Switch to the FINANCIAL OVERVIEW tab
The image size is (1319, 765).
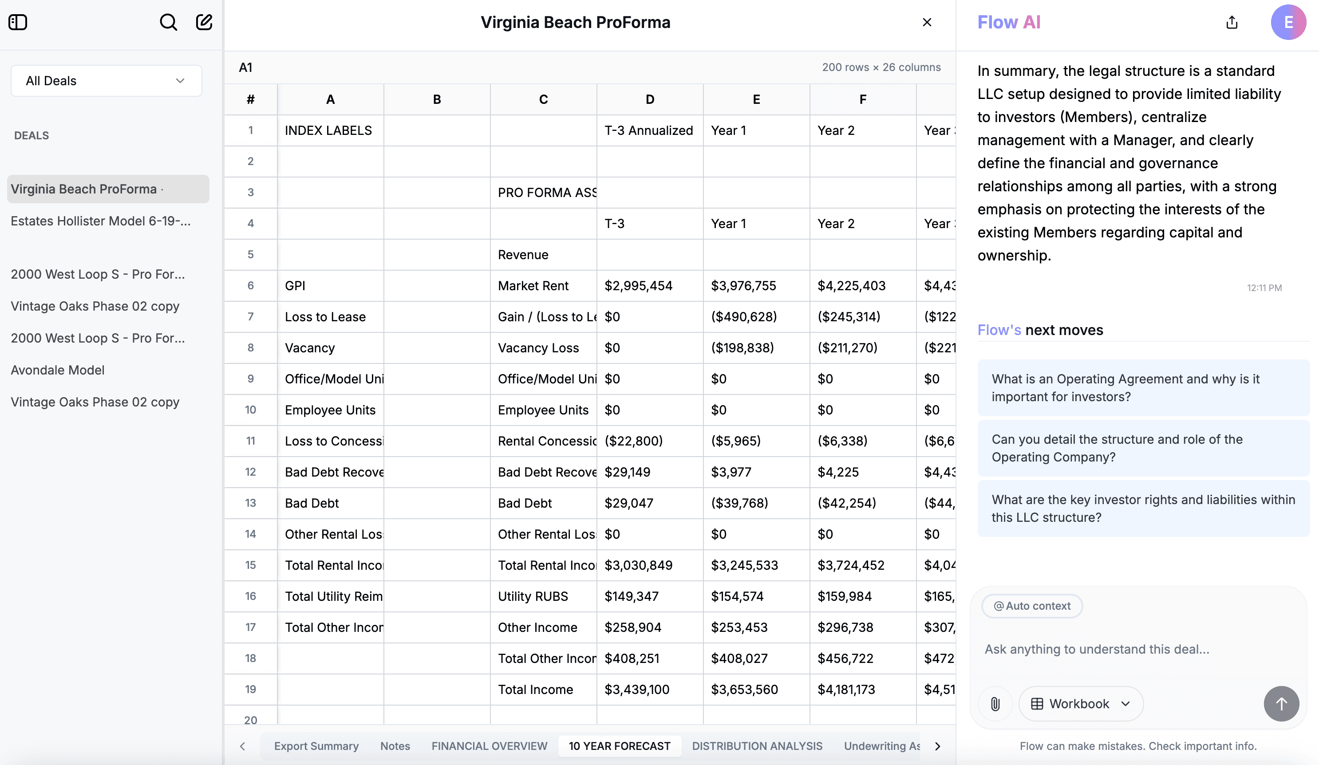coord(489,746)
